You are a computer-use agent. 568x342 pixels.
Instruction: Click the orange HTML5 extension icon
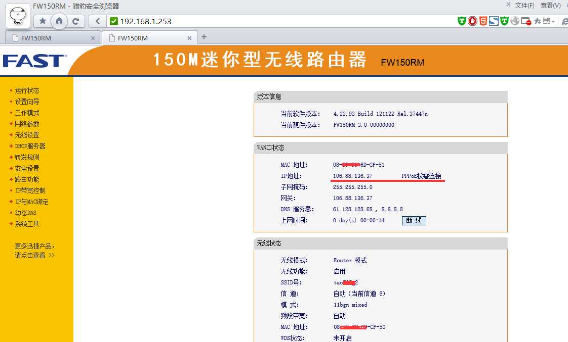click(483, 21)
